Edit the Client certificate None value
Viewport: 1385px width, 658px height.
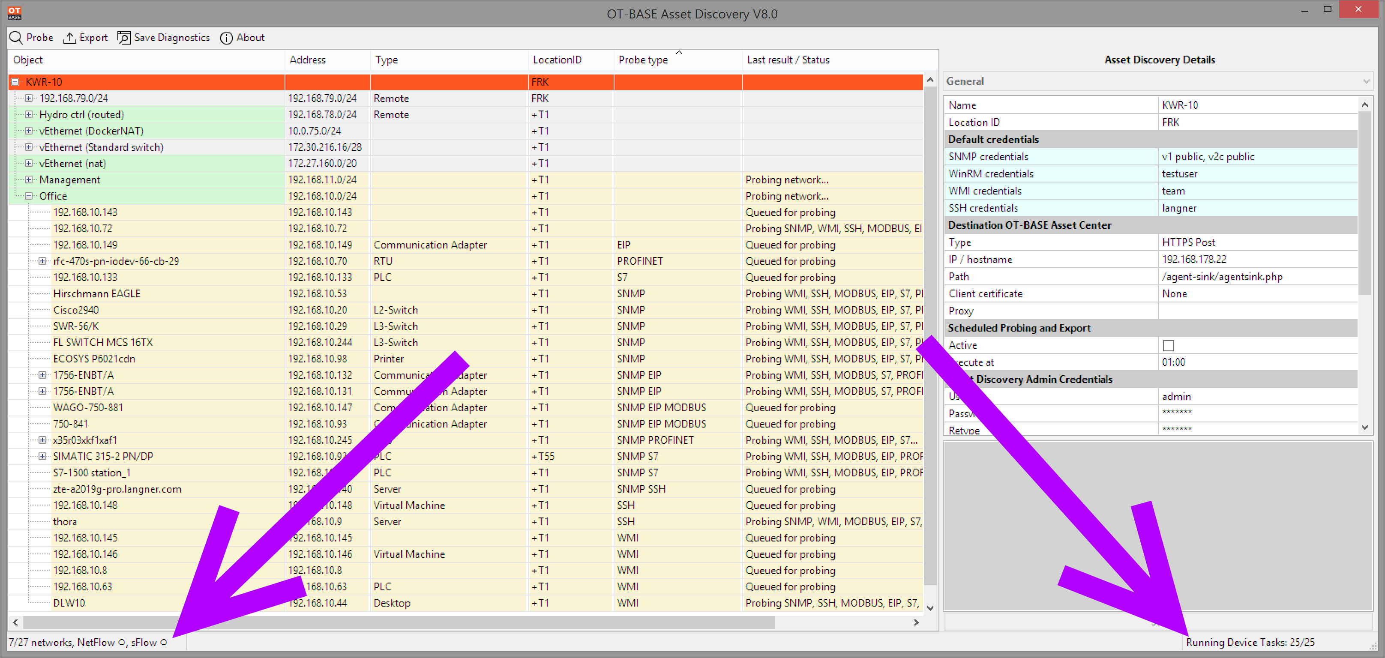tap(1258, 293)
